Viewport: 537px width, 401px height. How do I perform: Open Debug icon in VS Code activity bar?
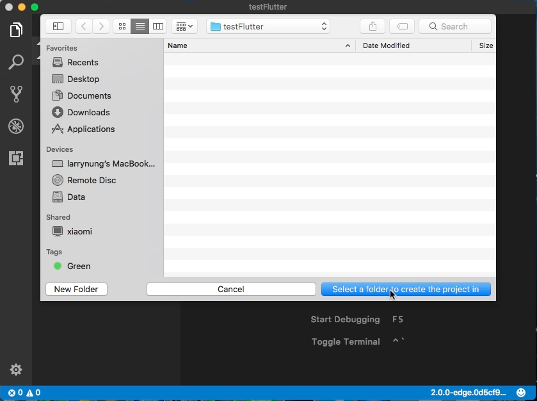(16, 126)
